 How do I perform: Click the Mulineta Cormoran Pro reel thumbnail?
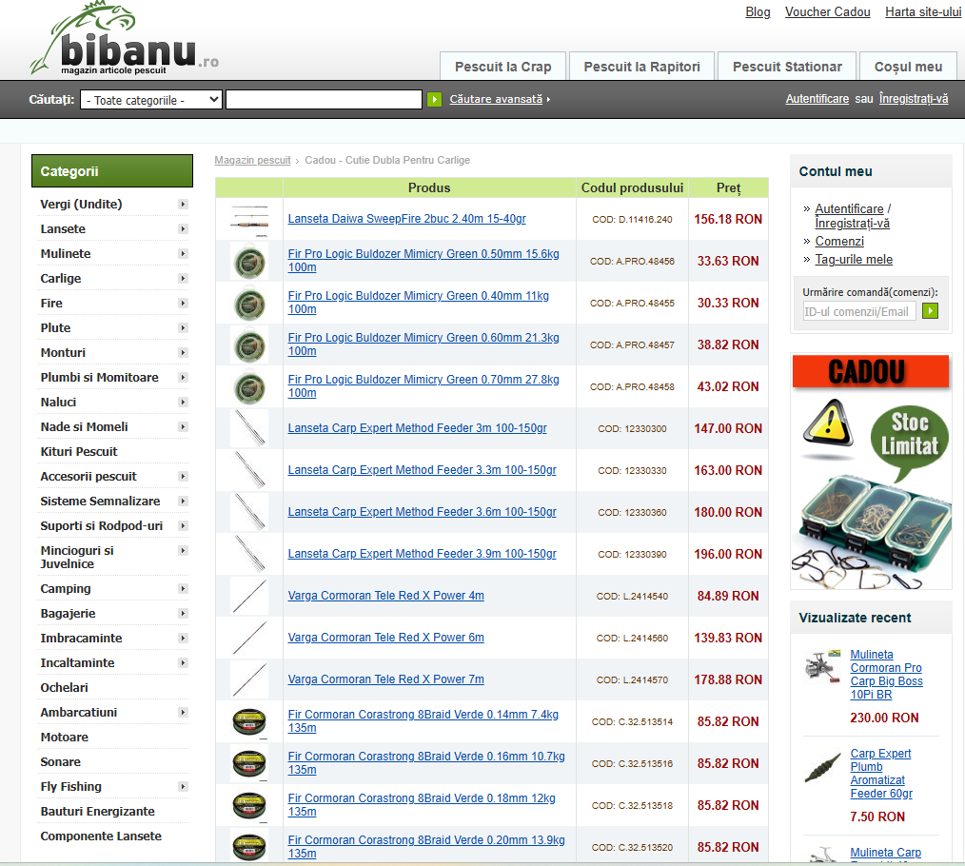pos(823,666)
